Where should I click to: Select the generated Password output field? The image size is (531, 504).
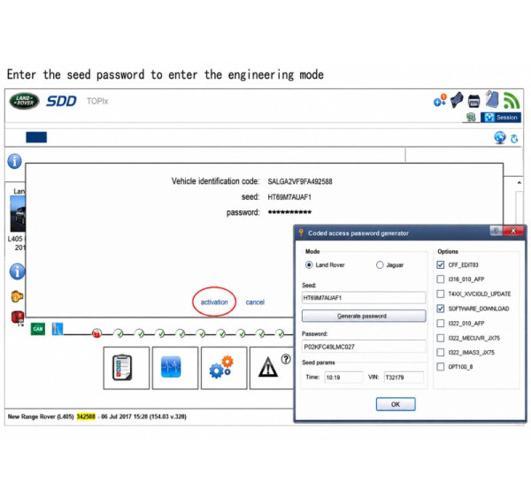[364, 347]
